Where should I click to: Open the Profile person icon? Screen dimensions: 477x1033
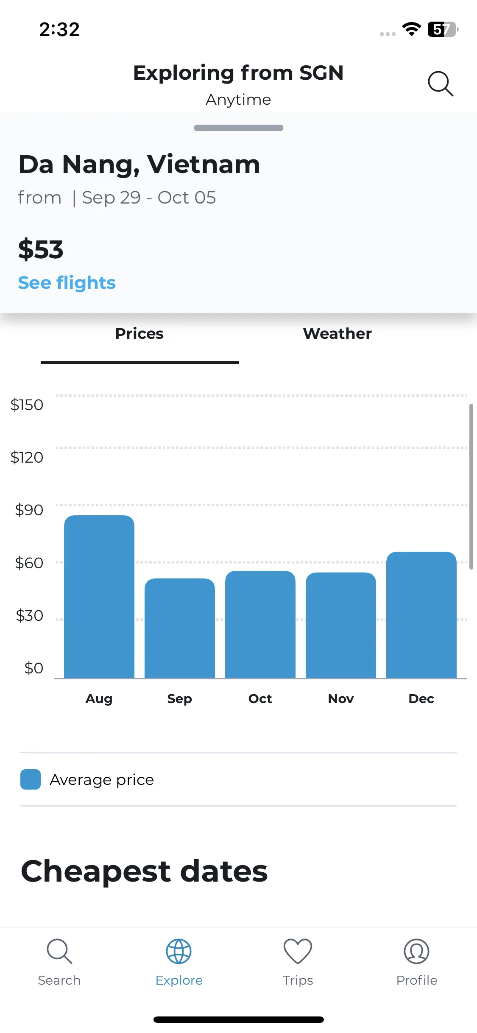pyautogui.click(x=417, y=951)
